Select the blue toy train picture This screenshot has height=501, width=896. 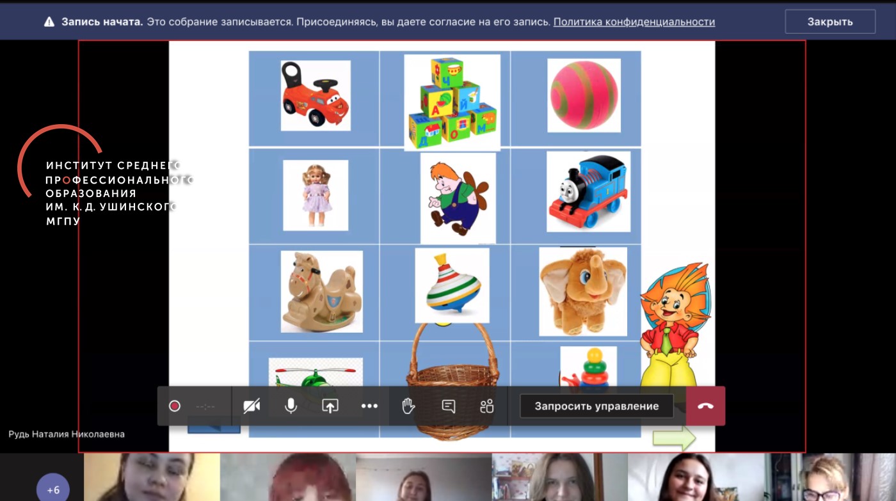point(588,191)
